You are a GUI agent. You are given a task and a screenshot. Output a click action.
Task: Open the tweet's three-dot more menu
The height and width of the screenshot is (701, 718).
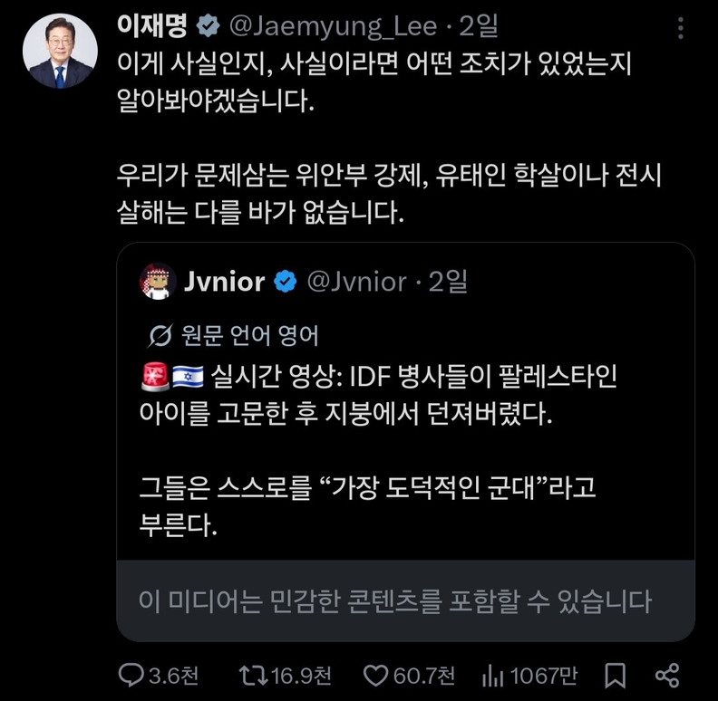pos(681,28)
